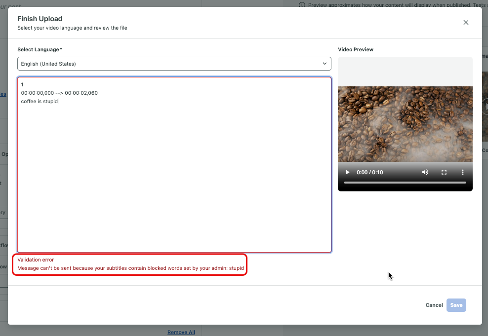
Task: Click Cancel to abort the upload
Action: 434,305
